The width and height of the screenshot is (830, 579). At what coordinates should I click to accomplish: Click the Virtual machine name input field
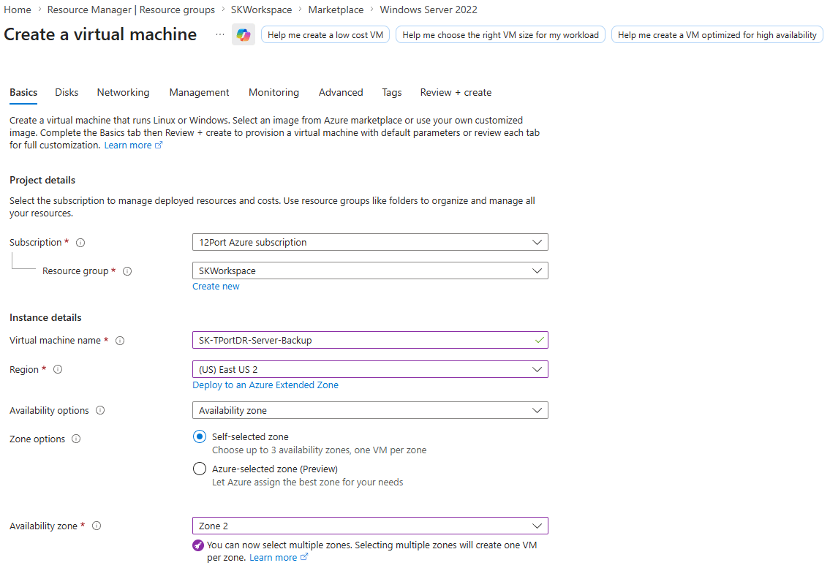(370, 340)
